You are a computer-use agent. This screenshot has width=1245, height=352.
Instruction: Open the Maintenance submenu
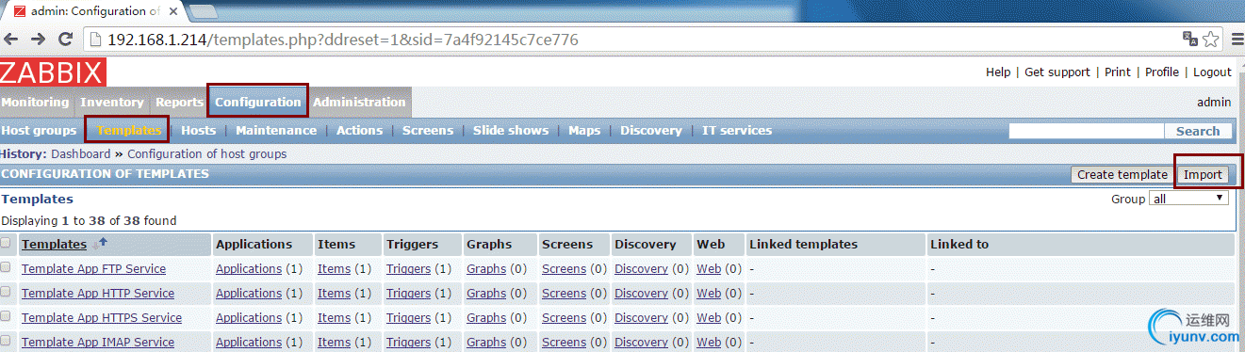(x=276, y=131)
